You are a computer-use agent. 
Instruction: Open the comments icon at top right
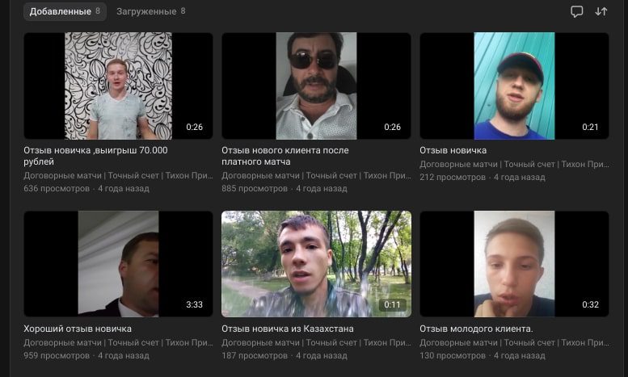576,11
